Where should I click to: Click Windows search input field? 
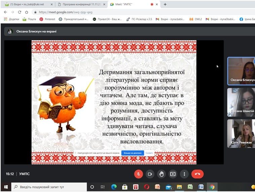49,187
